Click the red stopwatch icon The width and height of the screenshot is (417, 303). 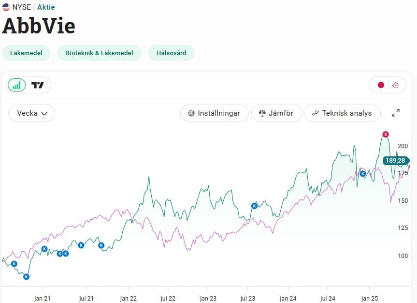click(395, 85)
